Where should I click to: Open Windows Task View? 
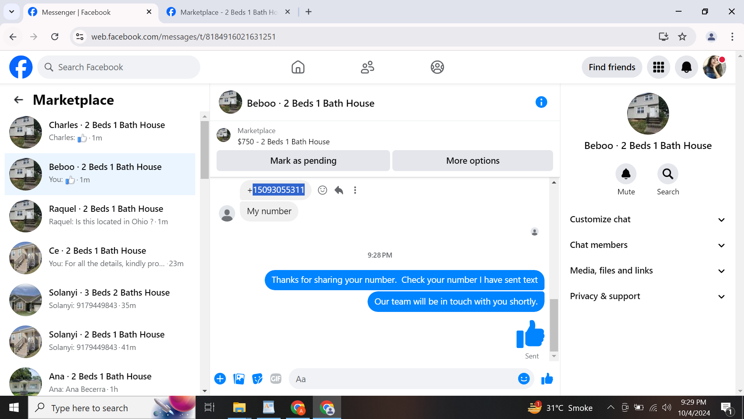click(x=210, y=407)
